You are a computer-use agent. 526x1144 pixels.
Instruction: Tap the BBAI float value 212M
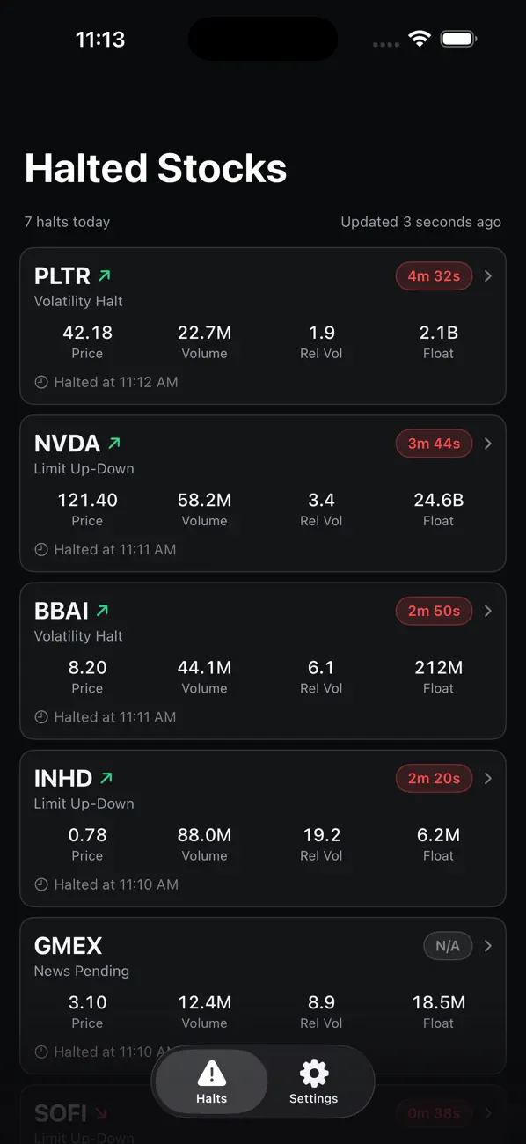[438, 667]
